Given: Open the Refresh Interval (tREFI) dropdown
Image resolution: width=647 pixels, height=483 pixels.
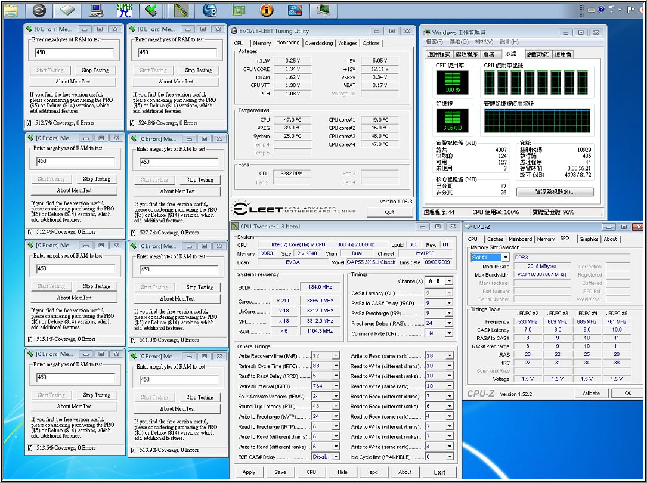Looking at the screenshot, I should (x=336, y=386).
